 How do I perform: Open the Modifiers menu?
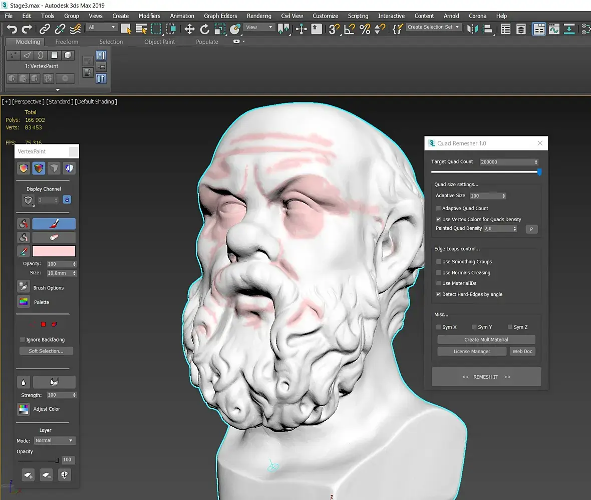pos(149,16)
